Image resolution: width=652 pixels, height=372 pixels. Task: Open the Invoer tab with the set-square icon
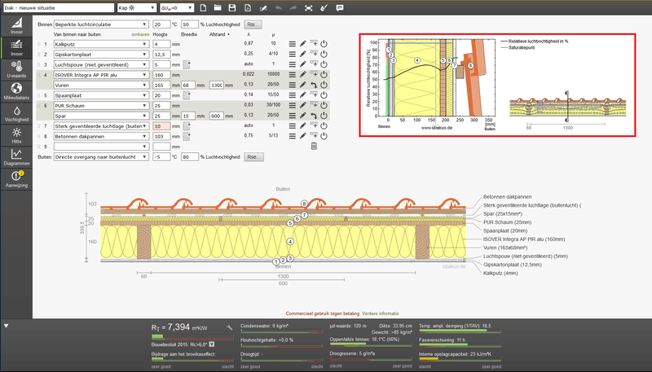16,26
